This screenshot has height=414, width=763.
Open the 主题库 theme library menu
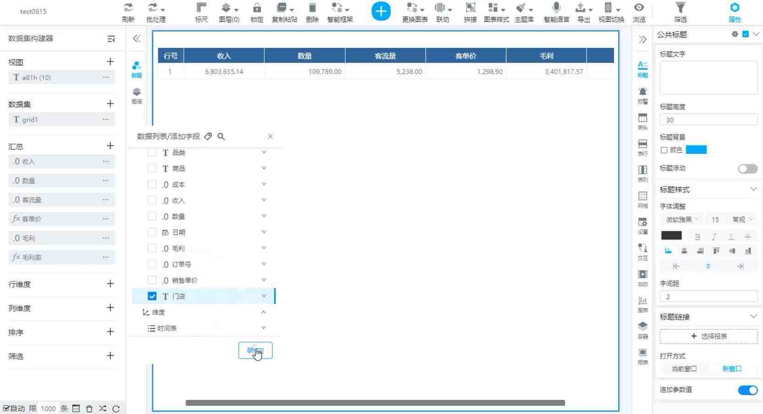pos(524,12)
